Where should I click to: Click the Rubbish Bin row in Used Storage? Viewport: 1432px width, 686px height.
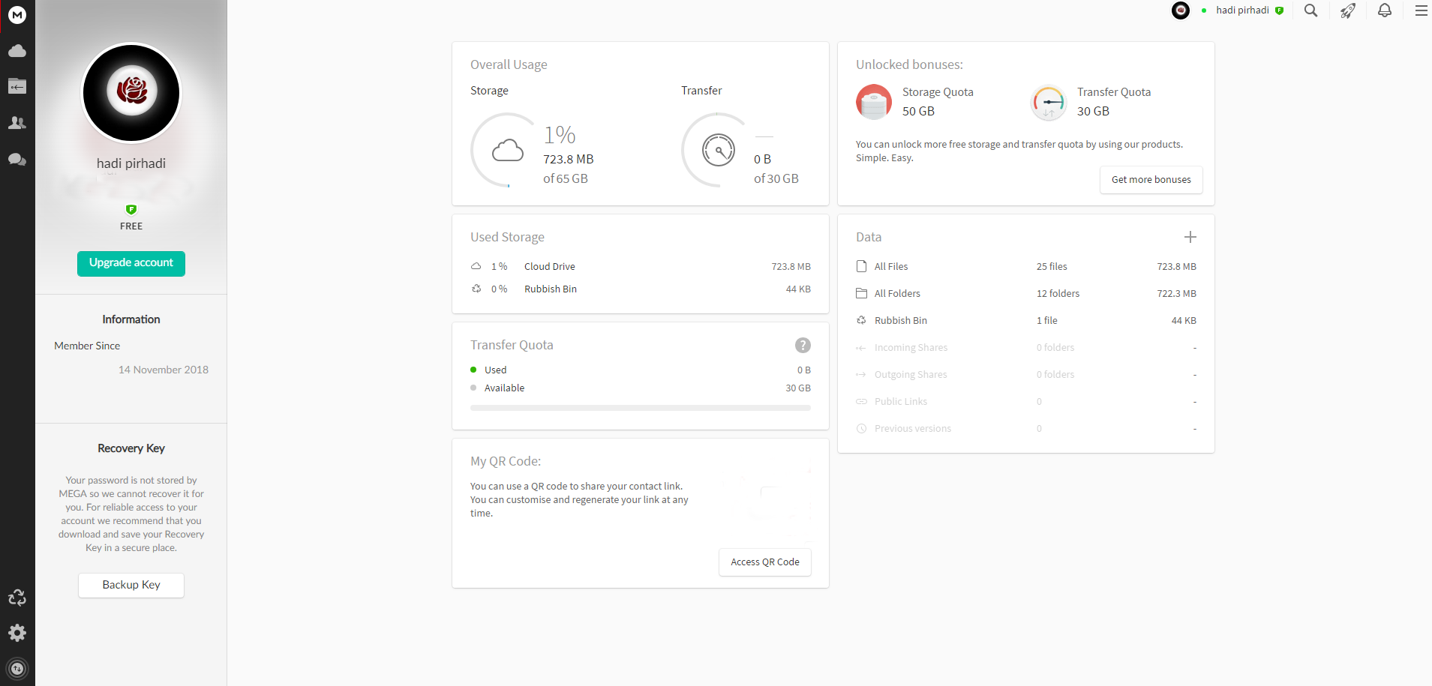[641, 289]
